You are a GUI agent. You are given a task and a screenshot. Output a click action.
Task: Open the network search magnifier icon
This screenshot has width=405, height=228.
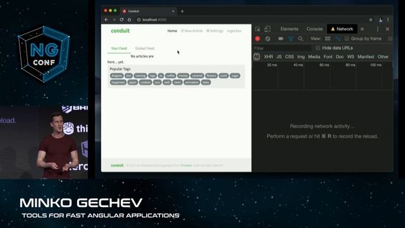(x=301, y=39)
